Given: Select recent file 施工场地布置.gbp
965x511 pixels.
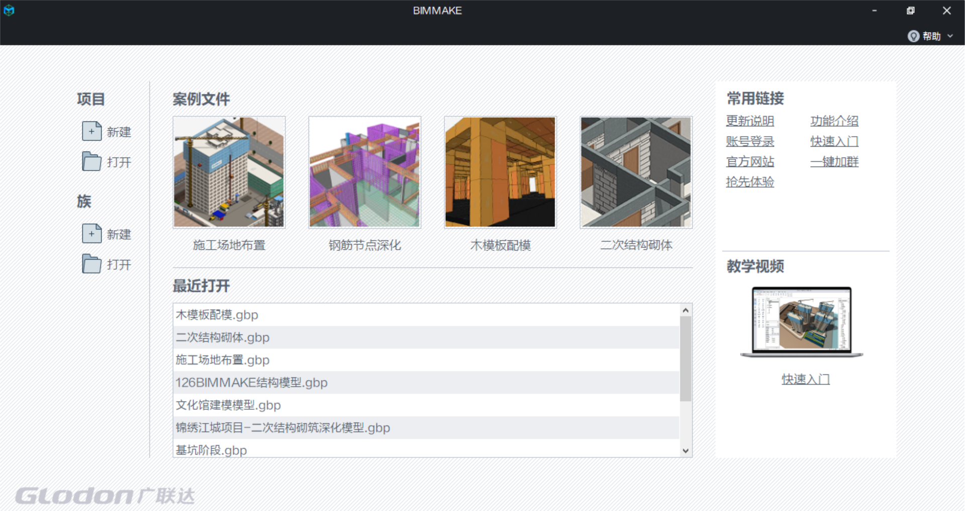Looking at the screenshot, I should coord(426,360).
